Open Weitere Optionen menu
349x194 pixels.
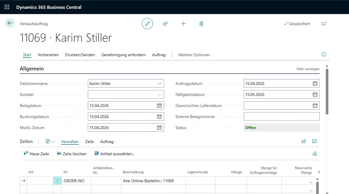pyautogui.click(x=194, y=55)
